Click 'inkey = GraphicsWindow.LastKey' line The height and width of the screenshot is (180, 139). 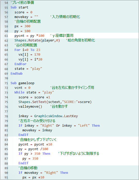(48, 116)
